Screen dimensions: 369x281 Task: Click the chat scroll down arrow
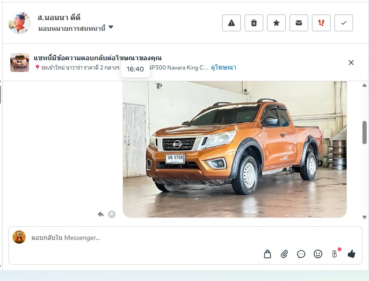coord(364,218)
